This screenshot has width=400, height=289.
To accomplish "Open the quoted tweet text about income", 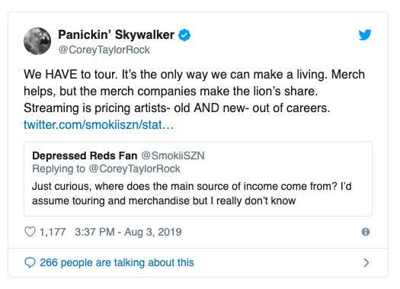I will (x=192, y=194).
